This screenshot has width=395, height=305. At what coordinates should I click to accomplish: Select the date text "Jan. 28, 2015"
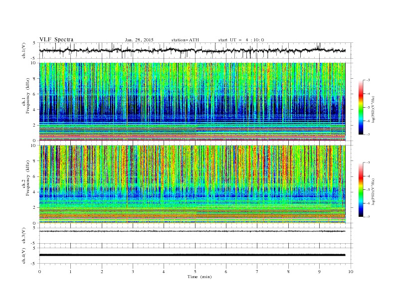pyautogui.click(x=139, y=40)
